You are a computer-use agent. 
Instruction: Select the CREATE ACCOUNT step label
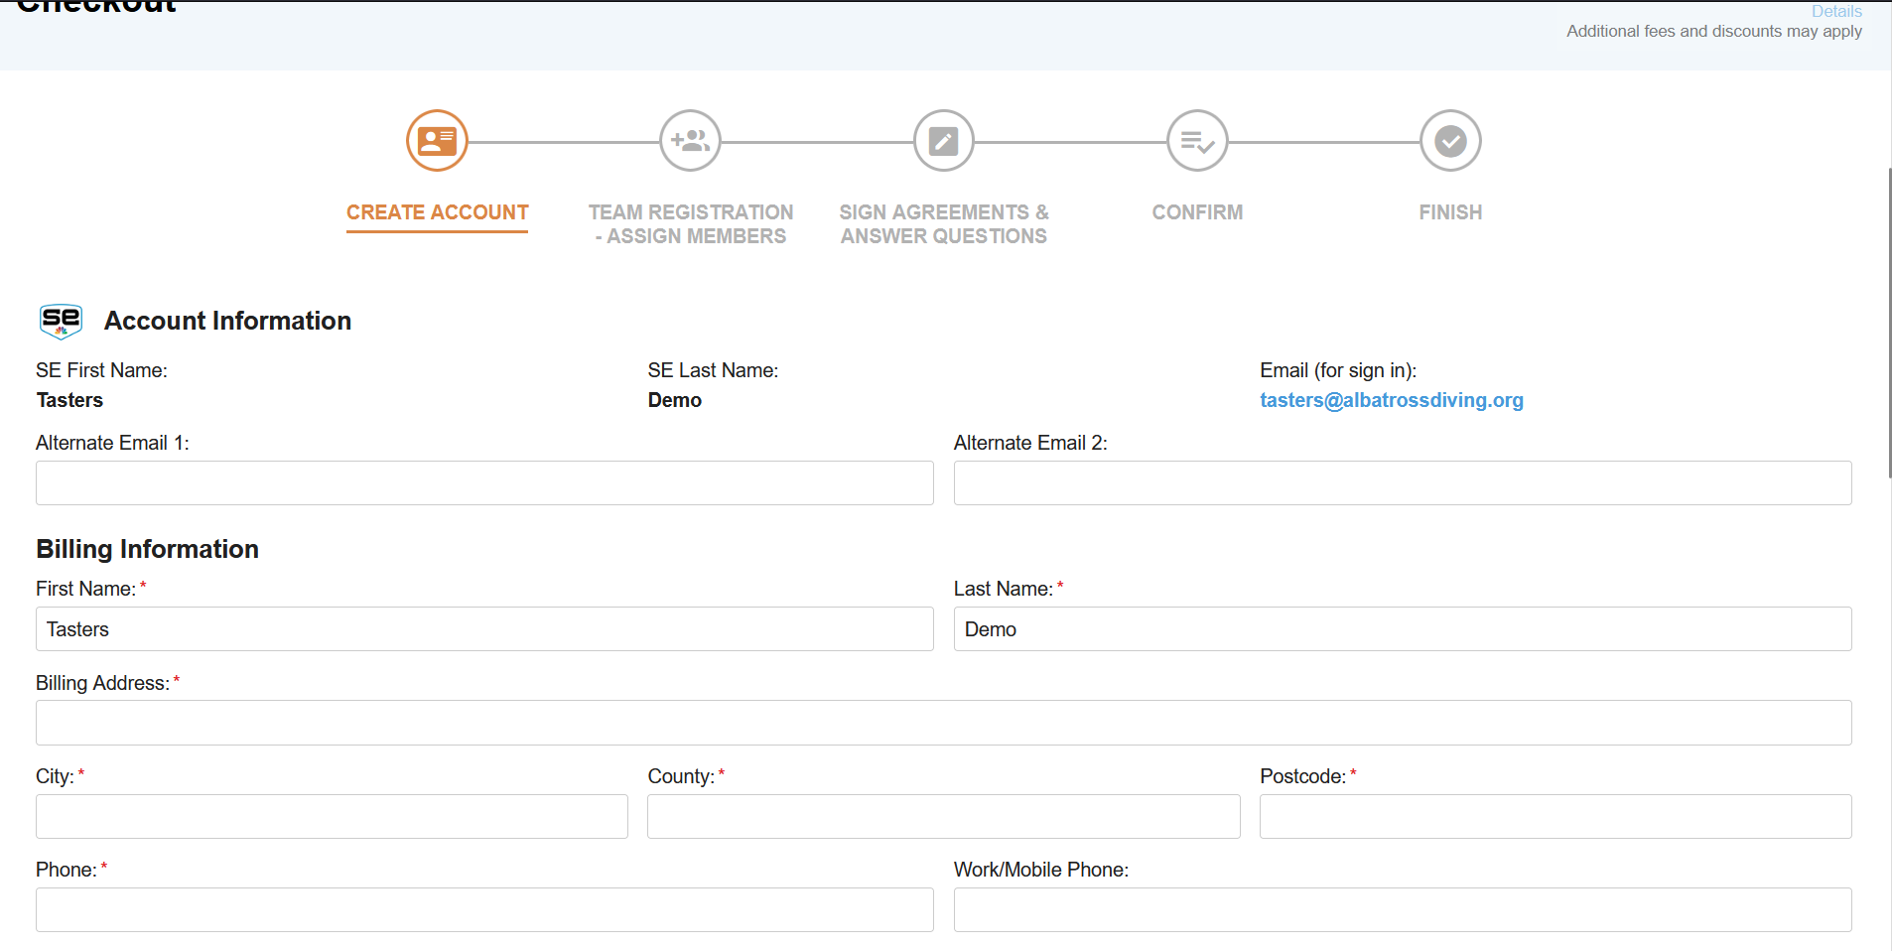pyautogui.click(x=437, y=212)
